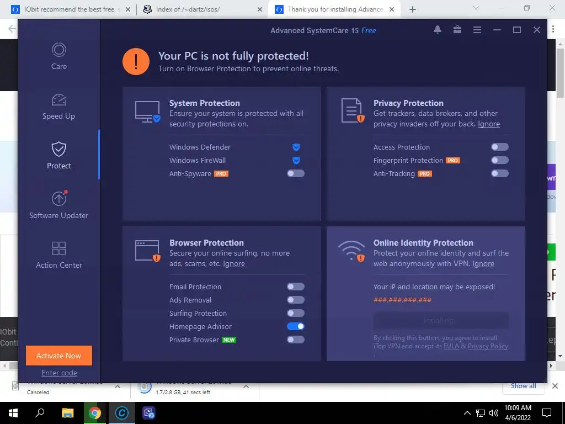Expand options for the in-progress download
This screenshot has width=565, height=424.
tap(246, 386)
